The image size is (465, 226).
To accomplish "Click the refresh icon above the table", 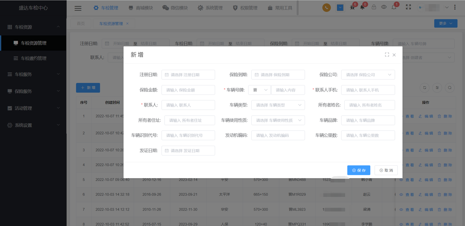I will 424,88.
